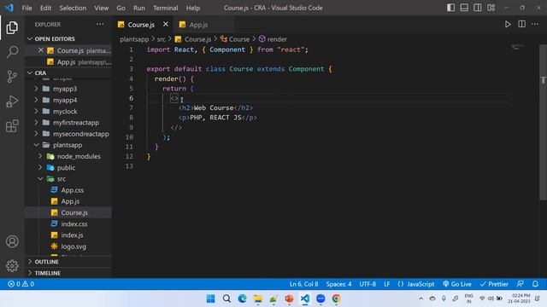Open the Run menu
The height and width of the screenshot is (307, 547).
click(138, 8)
